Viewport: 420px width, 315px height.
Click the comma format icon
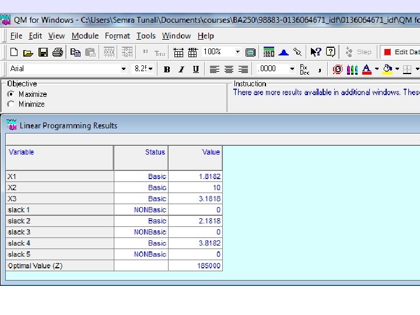point(319,70)
